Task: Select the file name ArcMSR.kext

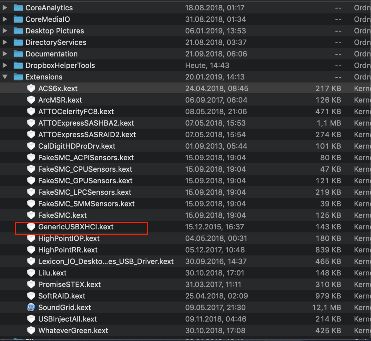Action: coord(60,100)
